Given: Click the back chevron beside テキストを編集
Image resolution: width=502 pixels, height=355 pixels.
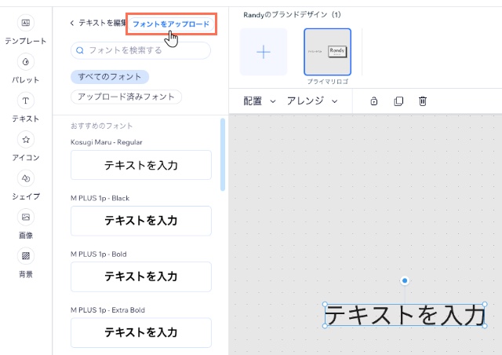Looking at the screenshot, I should [x=72, y=23].
